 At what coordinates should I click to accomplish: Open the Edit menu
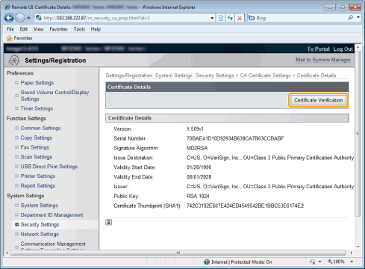pos(24,29)
